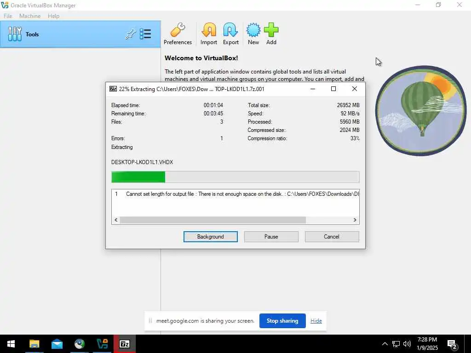Viewport: 471px width, 353px height.
Task: Click 7z icon in extraction dialog title
Action: 113,89
